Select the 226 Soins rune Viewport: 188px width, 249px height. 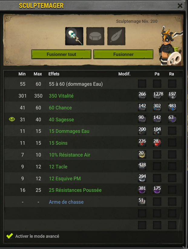pyautogui.click(x=142, y=143)
